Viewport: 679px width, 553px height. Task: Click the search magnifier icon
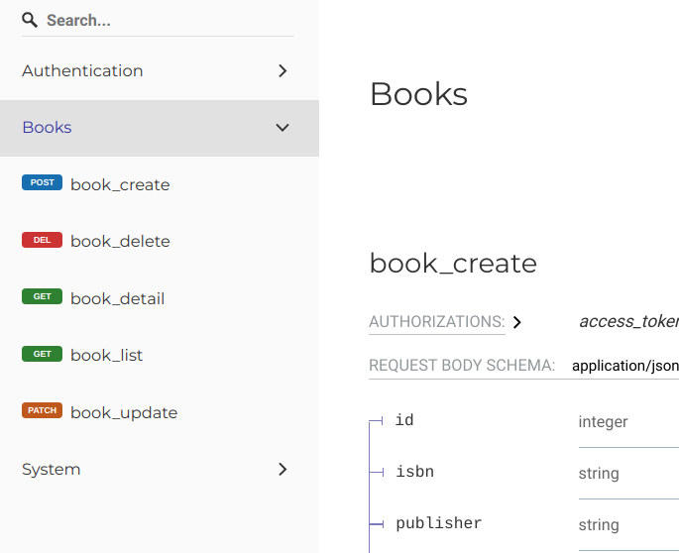tap(30, 20)
